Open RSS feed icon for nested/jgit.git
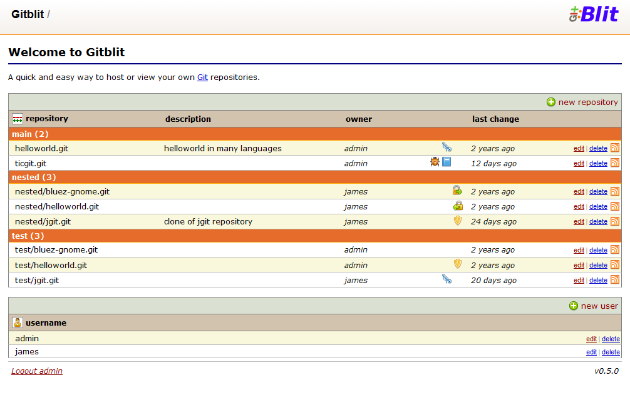Viewport: 630px width, 410px height. tap(615, 221)
